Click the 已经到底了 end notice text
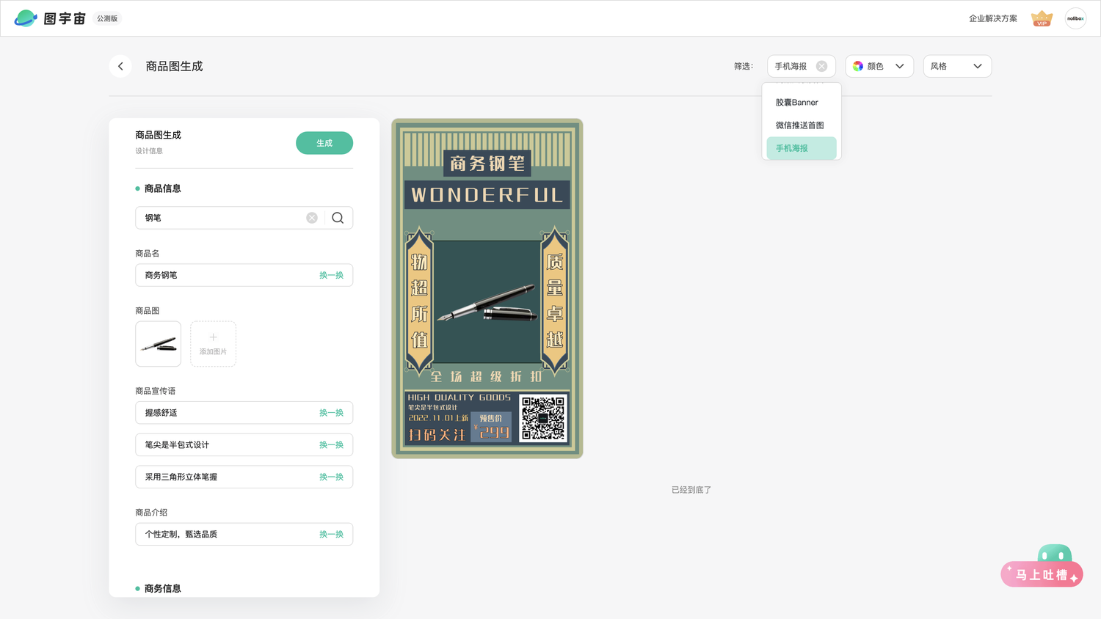Screen dimensions: 1101x619 691,490
